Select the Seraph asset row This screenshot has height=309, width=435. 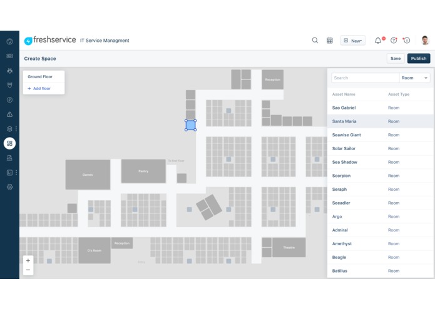[380, 190]
